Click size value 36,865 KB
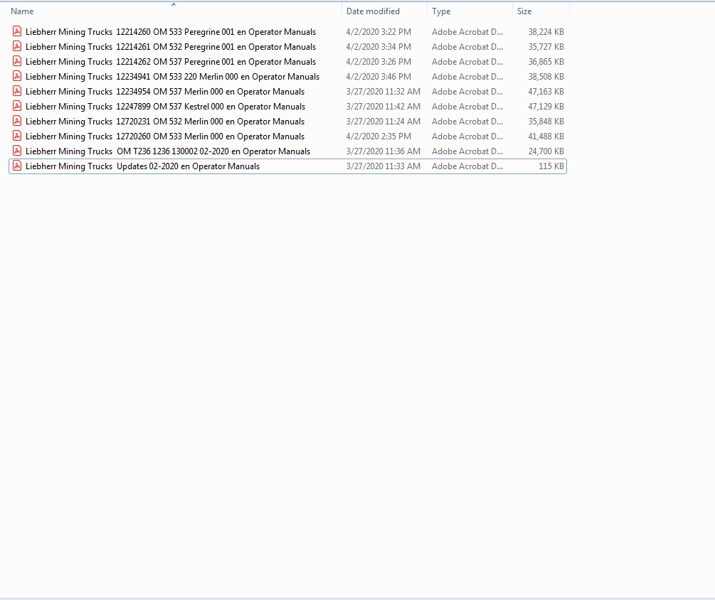This screenshot has height=600, width=715. [x=546, y=62]
